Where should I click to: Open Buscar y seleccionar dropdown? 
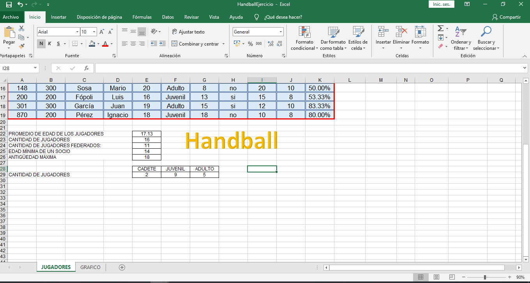[486, 38]
